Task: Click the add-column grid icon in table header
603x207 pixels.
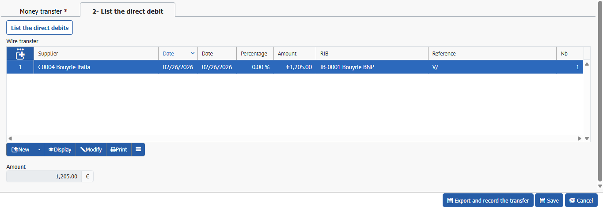Action: pyautogui.click(x=20, y=54)
